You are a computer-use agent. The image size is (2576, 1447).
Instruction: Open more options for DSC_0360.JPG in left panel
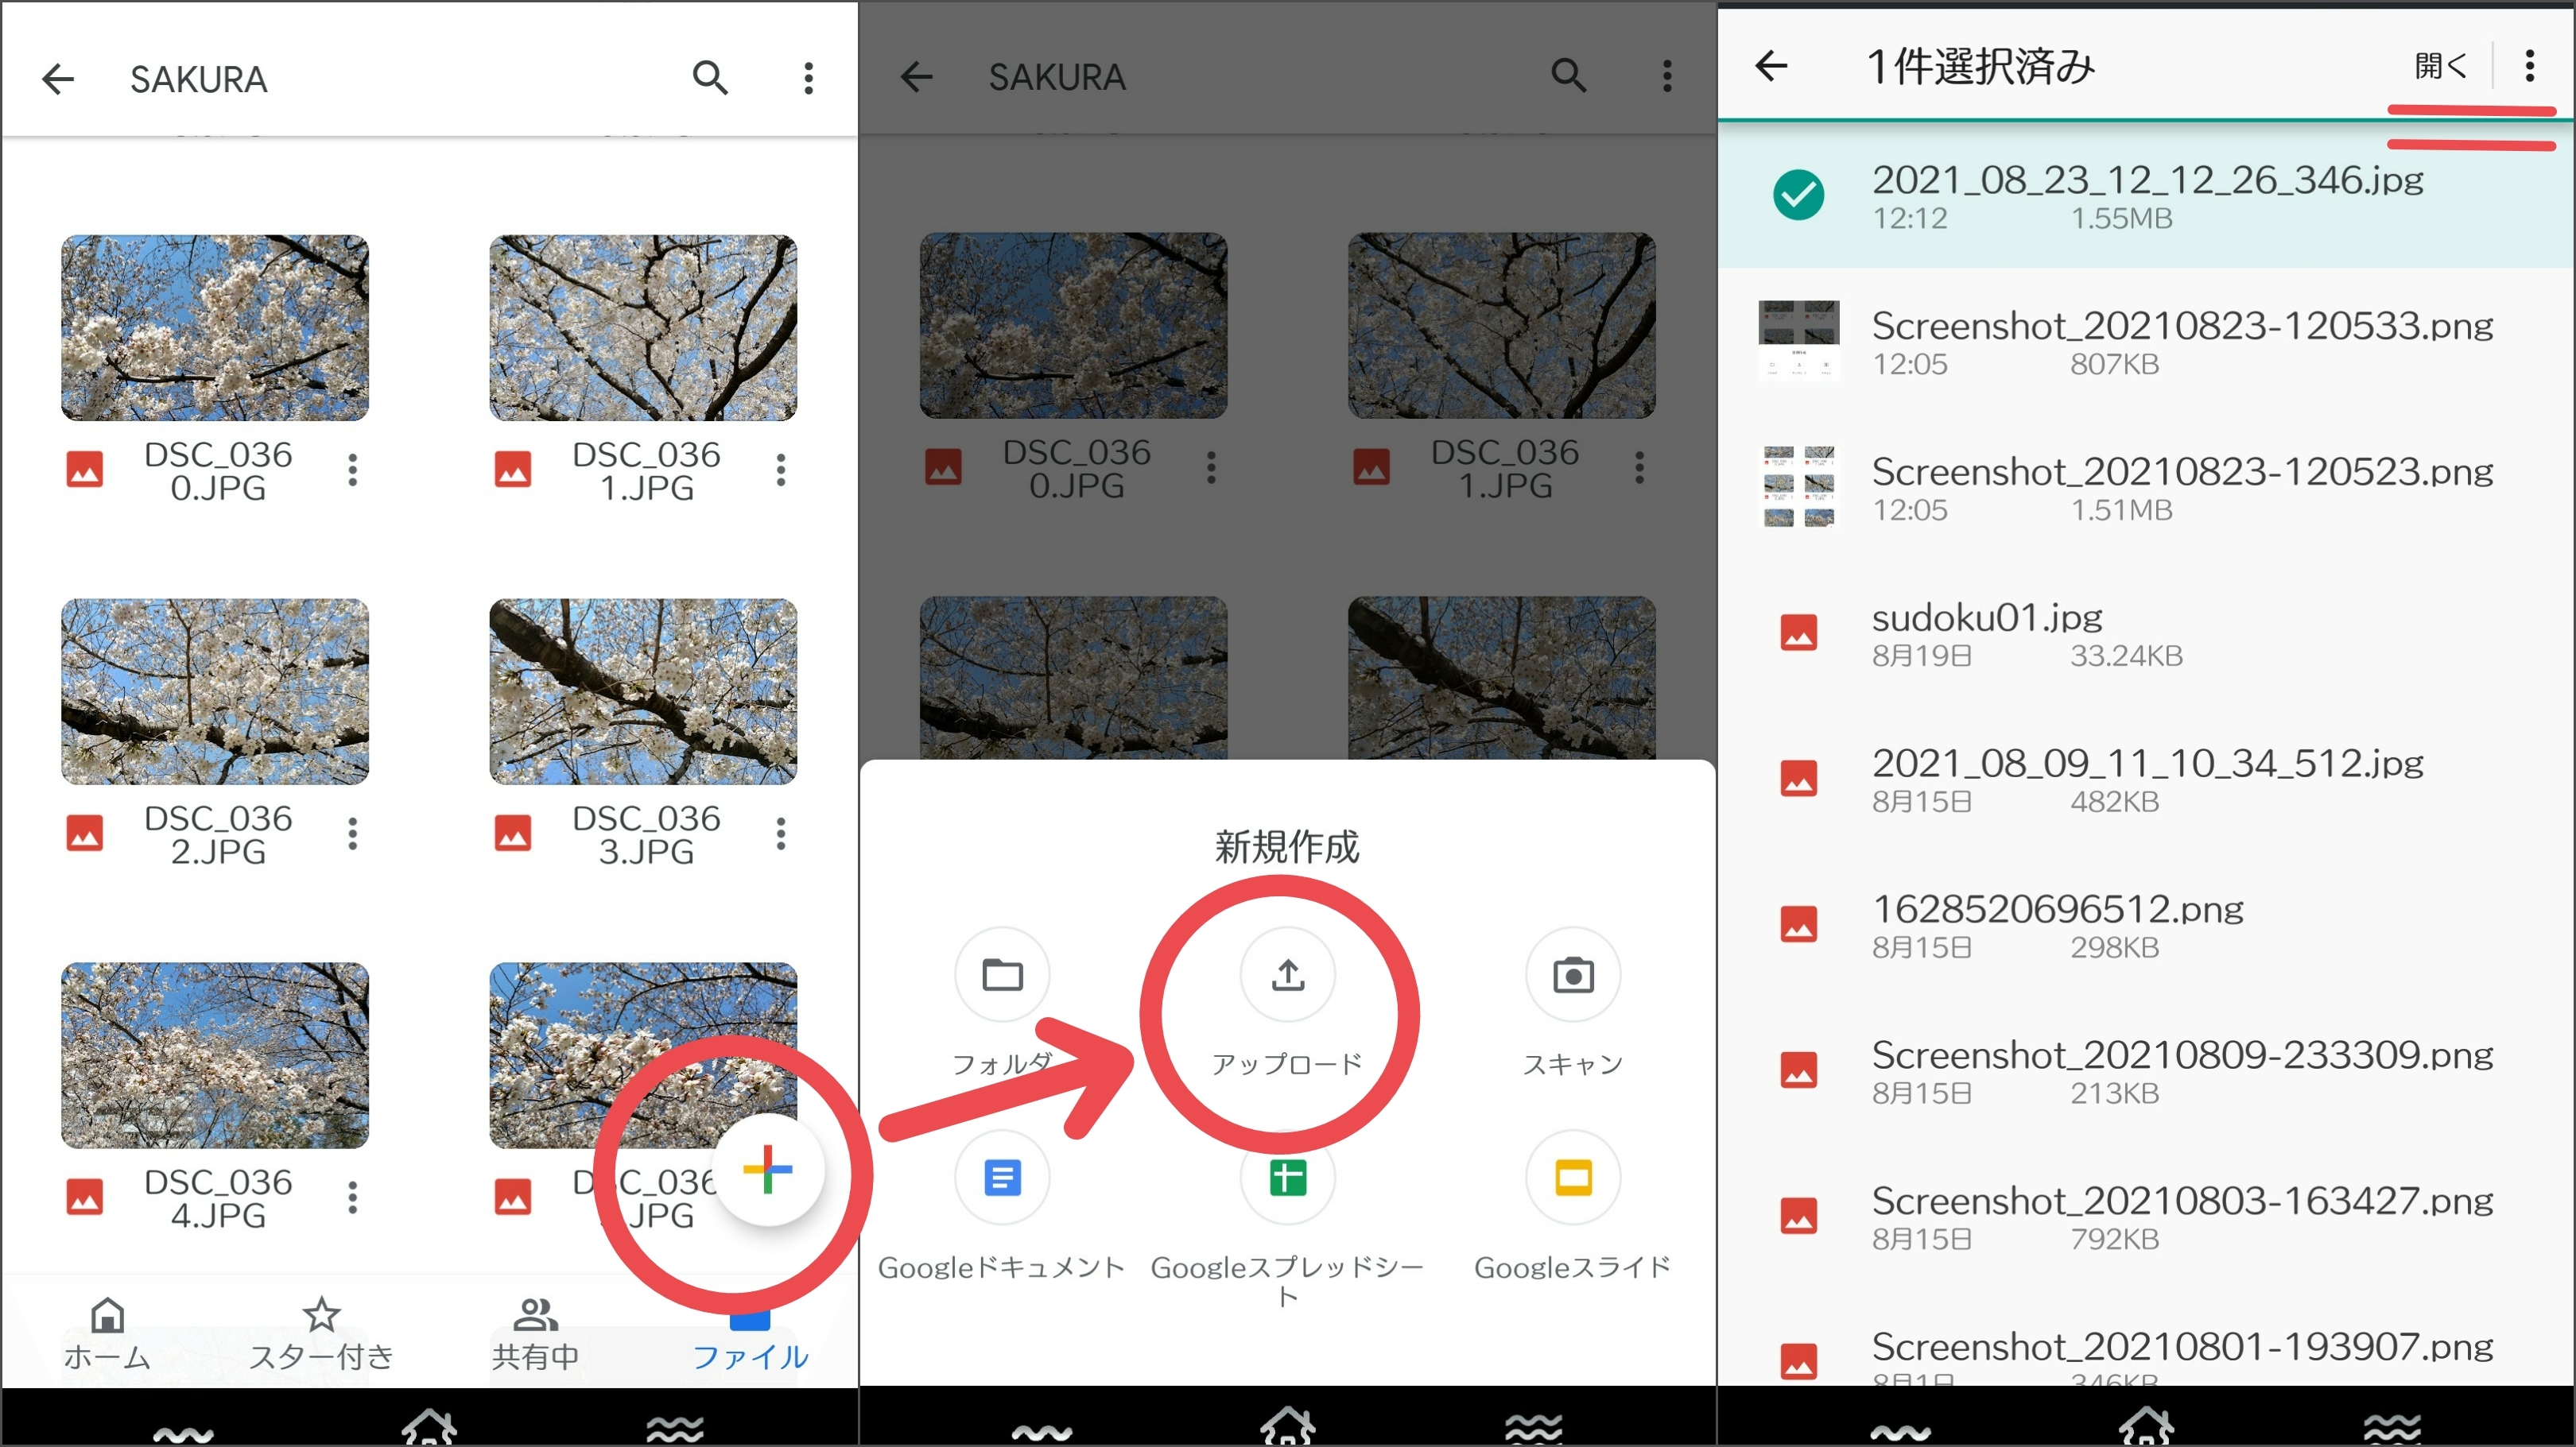tap(352, 470)
